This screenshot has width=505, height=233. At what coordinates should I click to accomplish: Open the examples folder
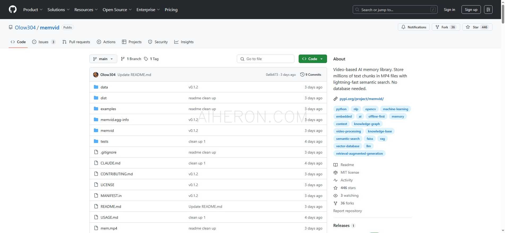[108, 109]
